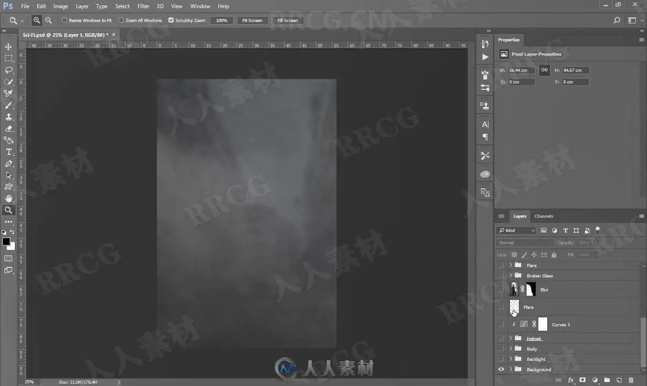Screen dimensions: 647x386
Task: Select the Pen tool
Action: [x=9, y=164]
